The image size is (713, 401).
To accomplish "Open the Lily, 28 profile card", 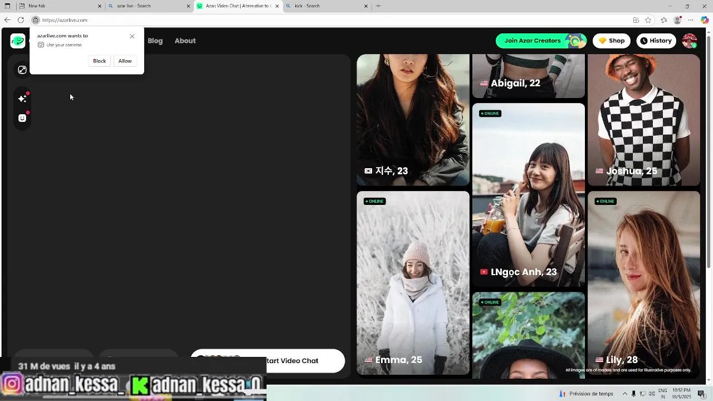I will pos(644,283).
